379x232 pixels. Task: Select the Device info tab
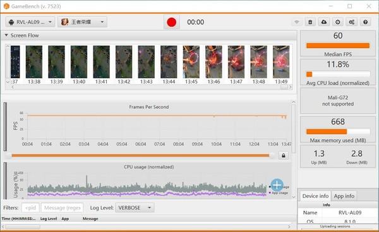315,196
